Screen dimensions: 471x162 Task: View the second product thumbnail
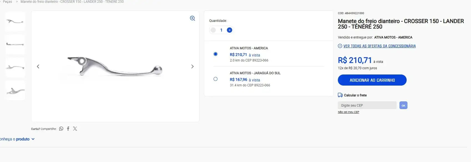click(x=15, y=44)
